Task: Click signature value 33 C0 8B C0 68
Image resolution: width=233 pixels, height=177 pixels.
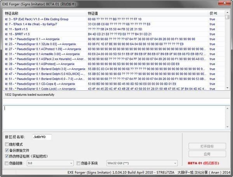Action: [119, 24]
